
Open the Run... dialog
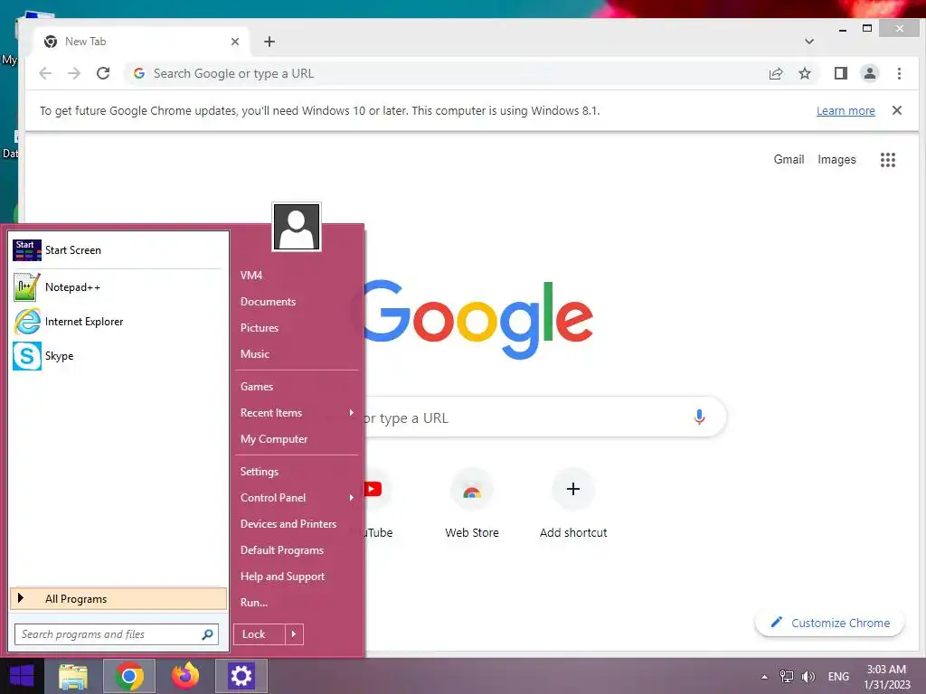(254, 603)
